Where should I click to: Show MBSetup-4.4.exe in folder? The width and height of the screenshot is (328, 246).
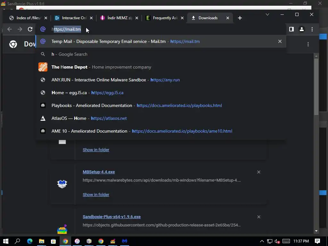96,194
